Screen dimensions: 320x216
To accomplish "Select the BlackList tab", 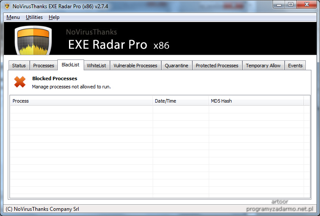I will coord(71,65).
